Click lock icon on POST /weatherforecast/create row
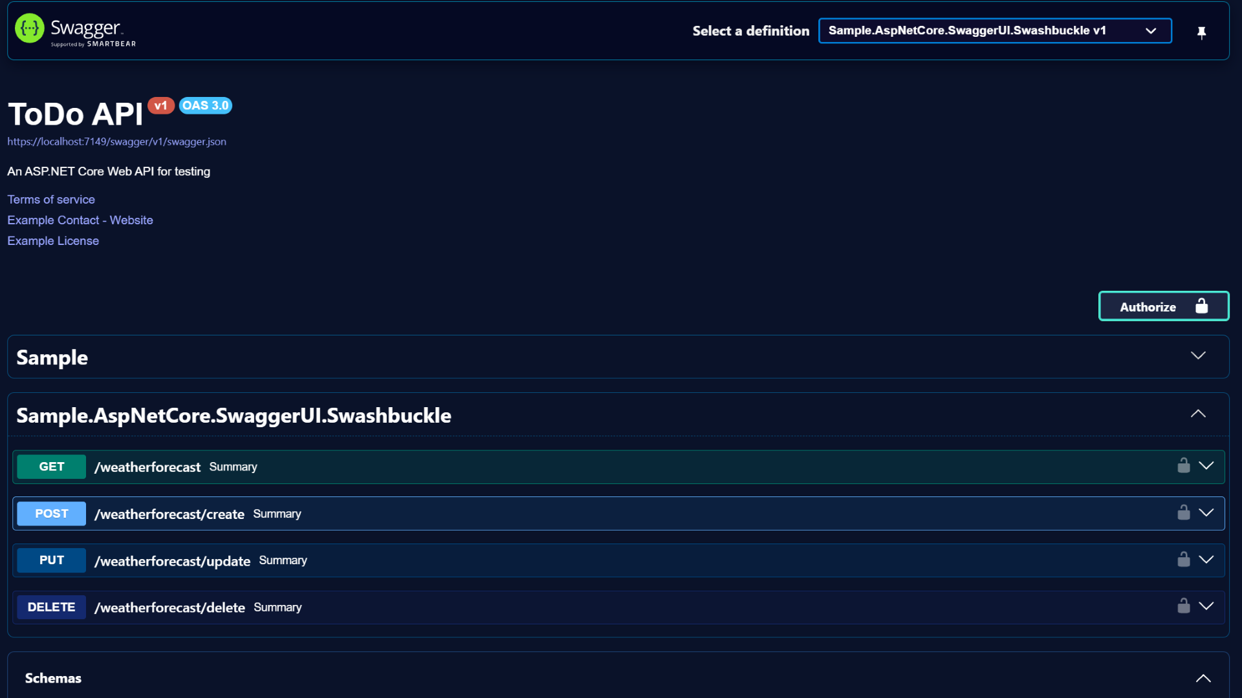 (x=1183, y=513)
